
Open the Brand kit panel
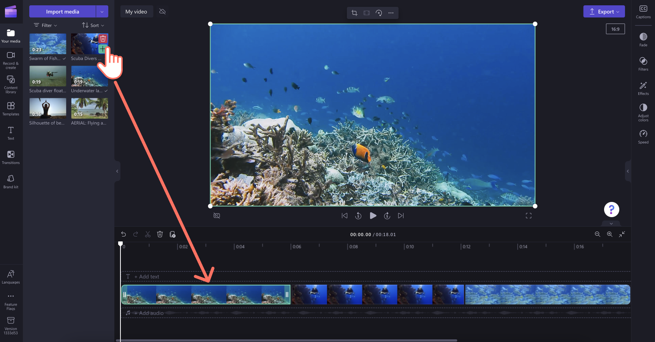point(11,181)
